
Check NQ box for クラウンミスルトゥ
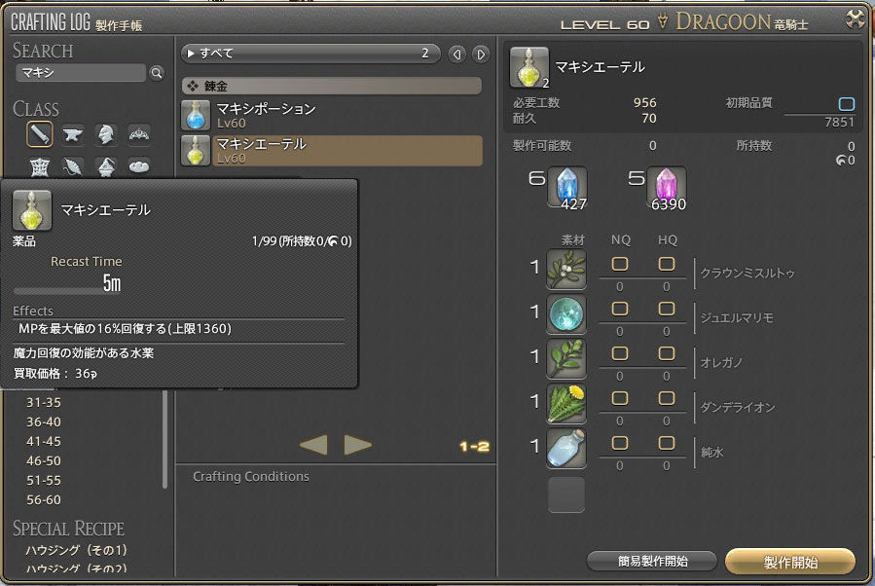click(619, 264)
